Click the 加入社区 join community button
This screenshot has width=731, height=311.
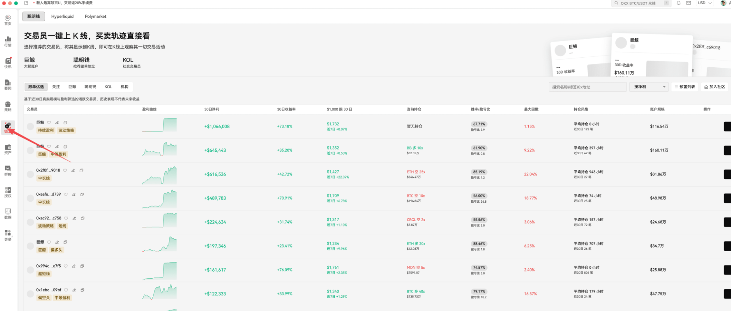point(715,87)
